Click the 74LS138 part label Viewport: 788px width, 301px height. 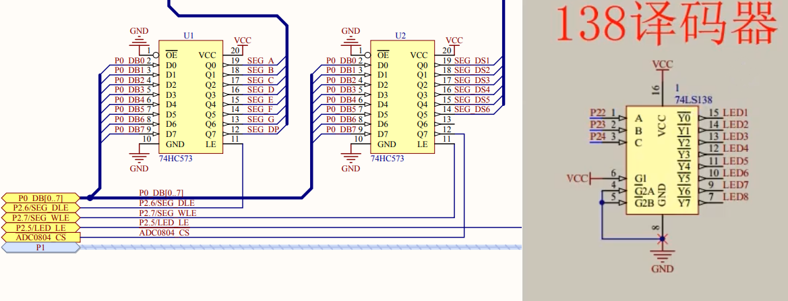tap(694, 100)
